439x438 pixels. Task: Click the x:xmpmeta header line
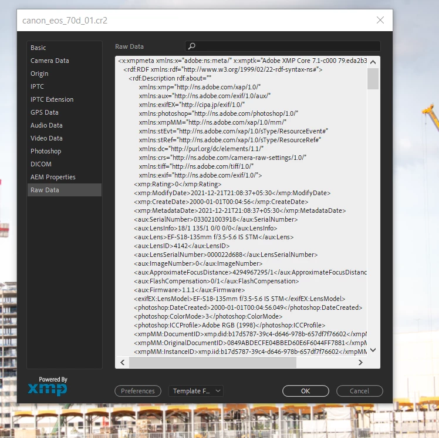(242, 61)
